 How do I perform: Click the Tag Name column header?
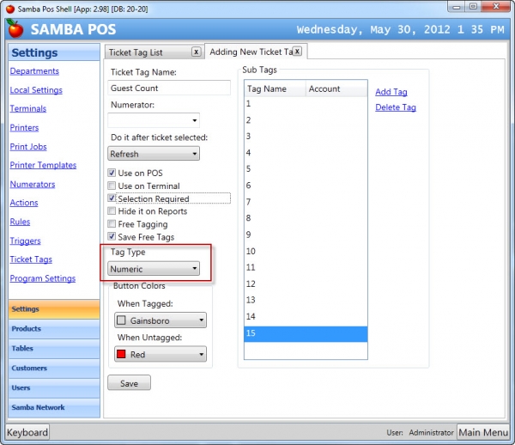click(276, 88)
